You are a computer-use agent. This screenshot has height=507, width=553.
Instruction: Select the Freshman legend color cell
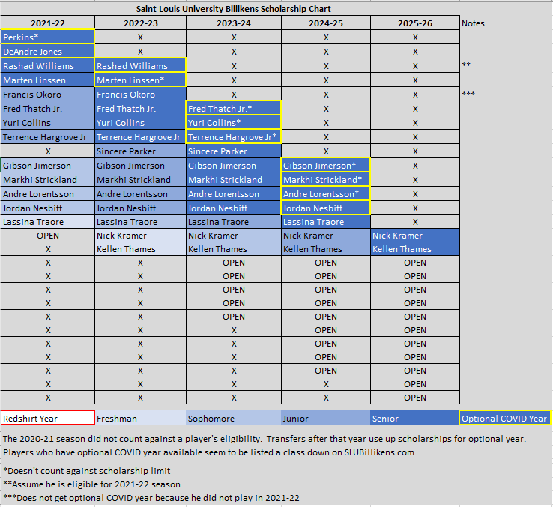pos(140,418)
